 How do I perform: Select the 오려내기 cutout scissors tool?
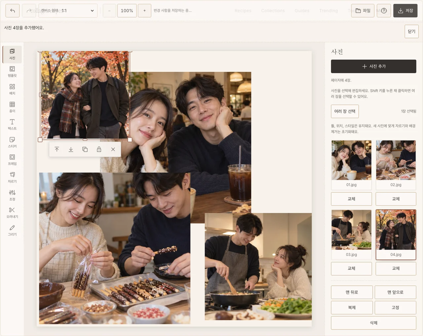pyautogui.click(x=12, y=213)
